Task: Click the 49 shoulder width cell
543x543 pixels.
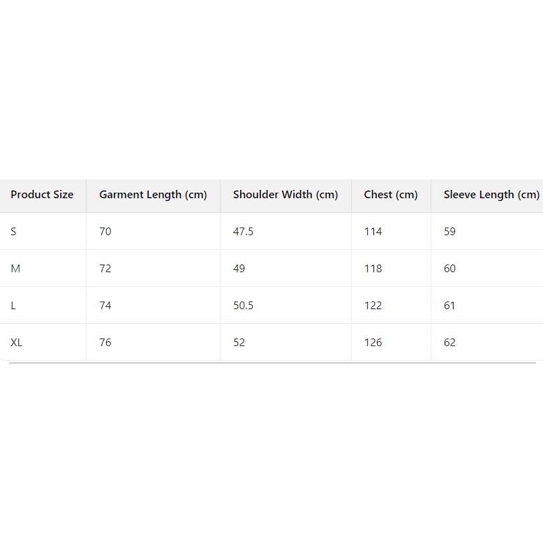Action: tap(239, 269)
